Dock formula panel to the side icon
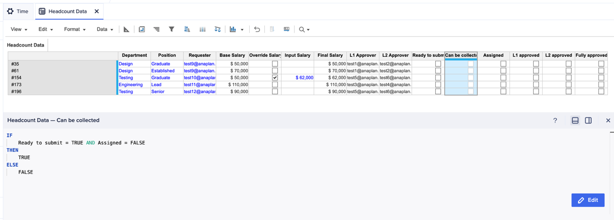The image size is (614, 220). [588, 121]
